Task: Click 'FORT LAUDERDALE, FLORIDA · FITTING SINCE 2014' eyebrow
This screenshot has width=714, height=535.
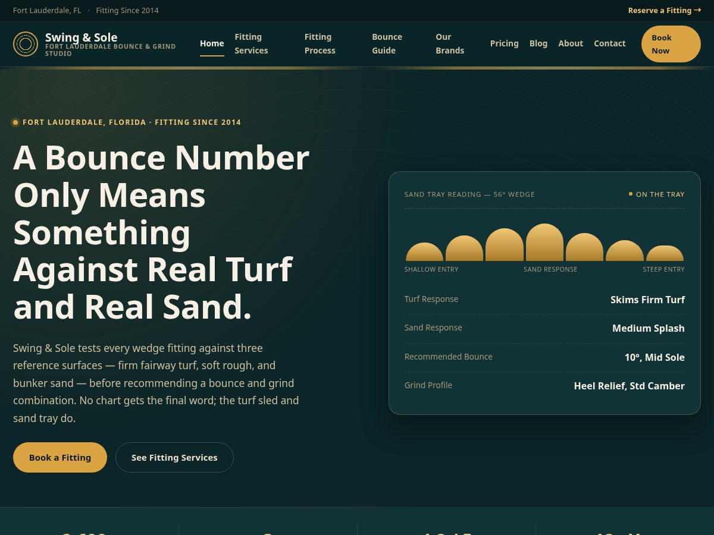Action: click(x=132, y=122)
